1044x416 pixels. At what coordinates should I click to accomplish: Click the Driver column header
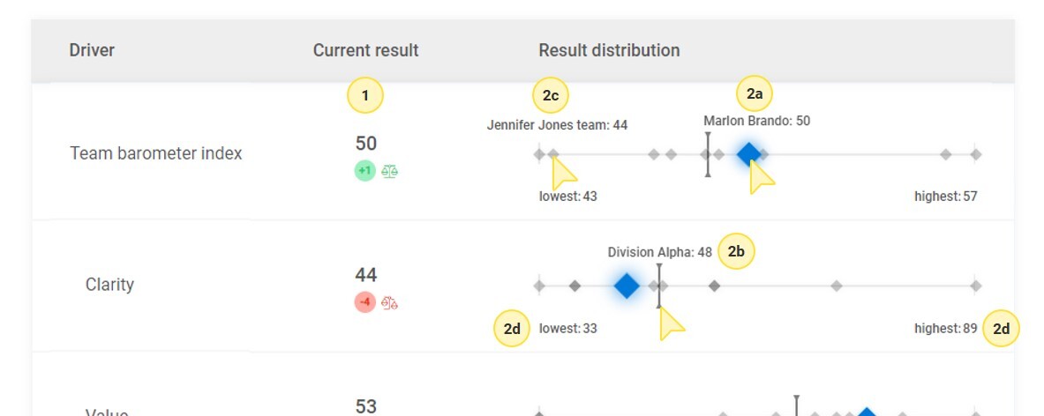(92, 50)
